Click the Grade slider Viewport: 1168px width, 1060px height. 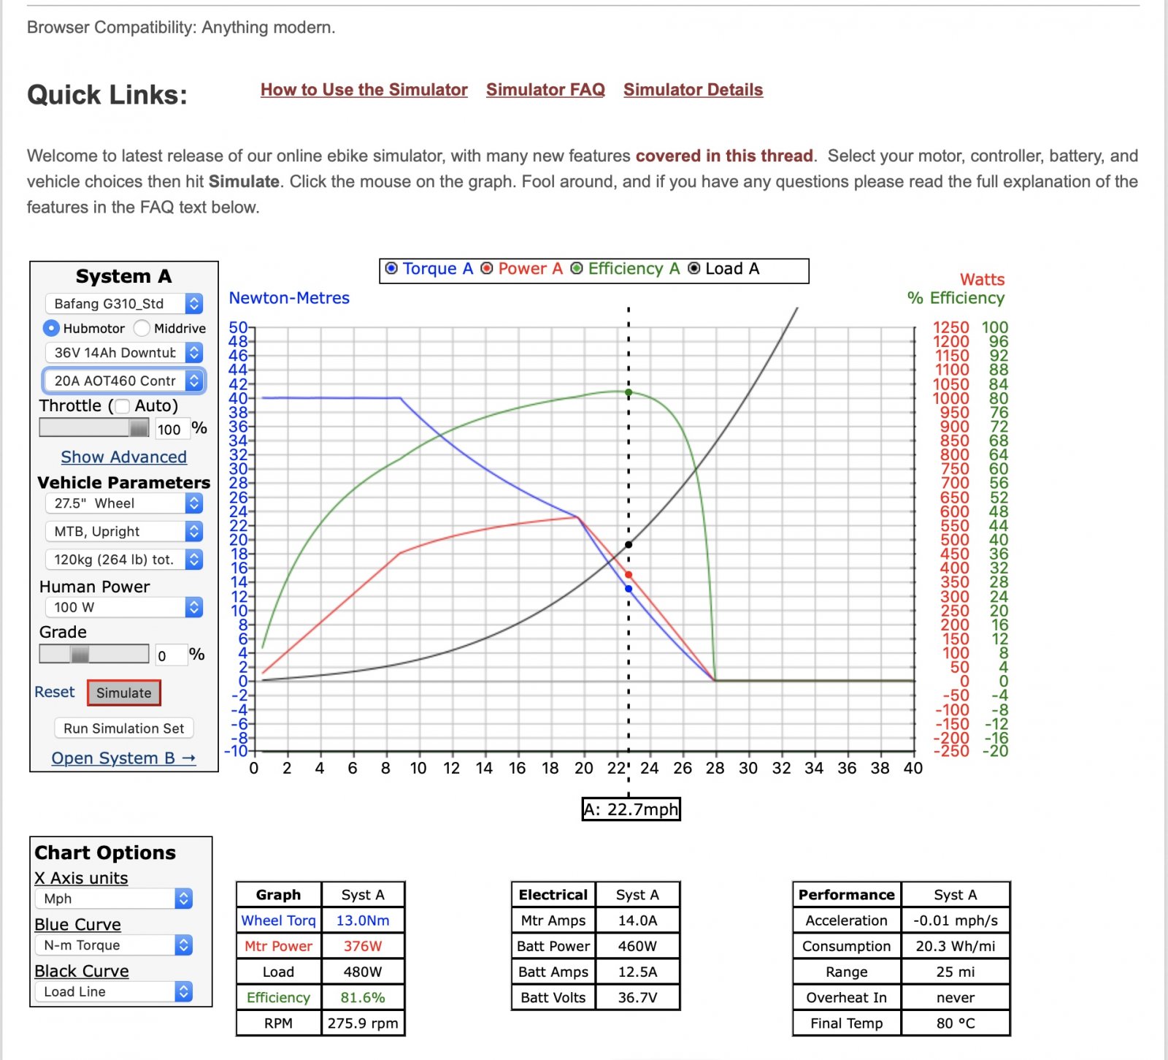pyautogui.click(x=94, y=654)
